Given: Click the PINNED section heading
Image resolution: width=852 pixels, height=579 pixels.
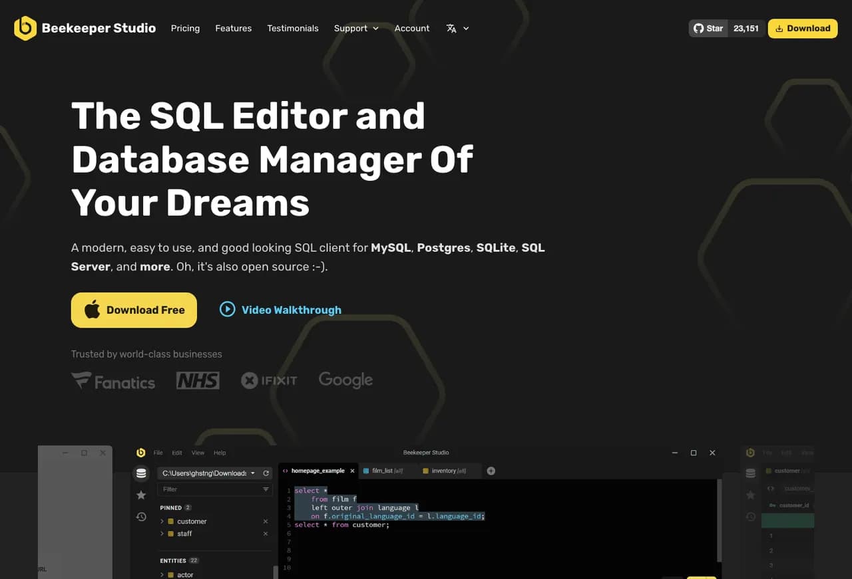Looking at the screenshot, I should 170,508.
